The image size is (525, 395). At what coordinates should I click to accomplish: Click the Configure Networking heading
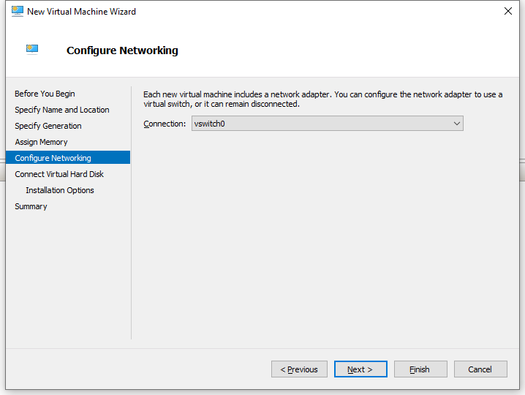click(122, 50)
